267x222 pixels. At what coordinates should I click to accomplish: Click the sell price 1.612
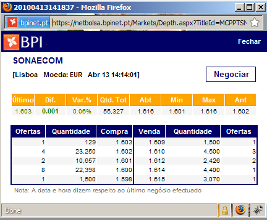coord(157,161)
